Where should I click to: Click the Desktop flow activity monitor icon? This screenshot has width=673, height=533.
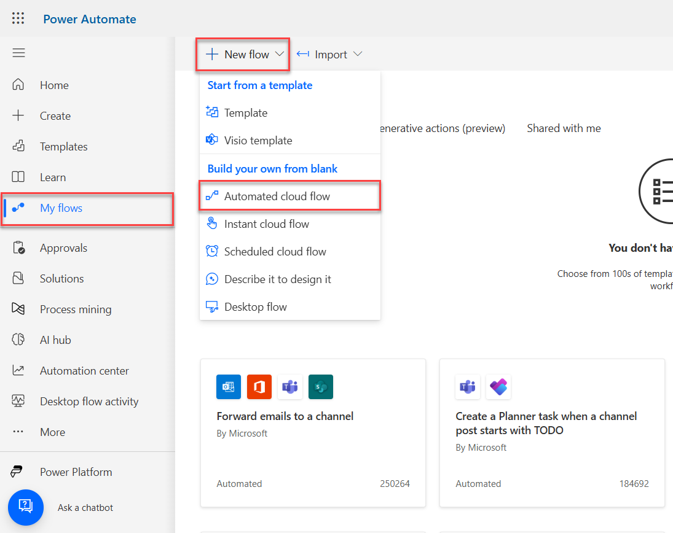[x=18, y=401]
